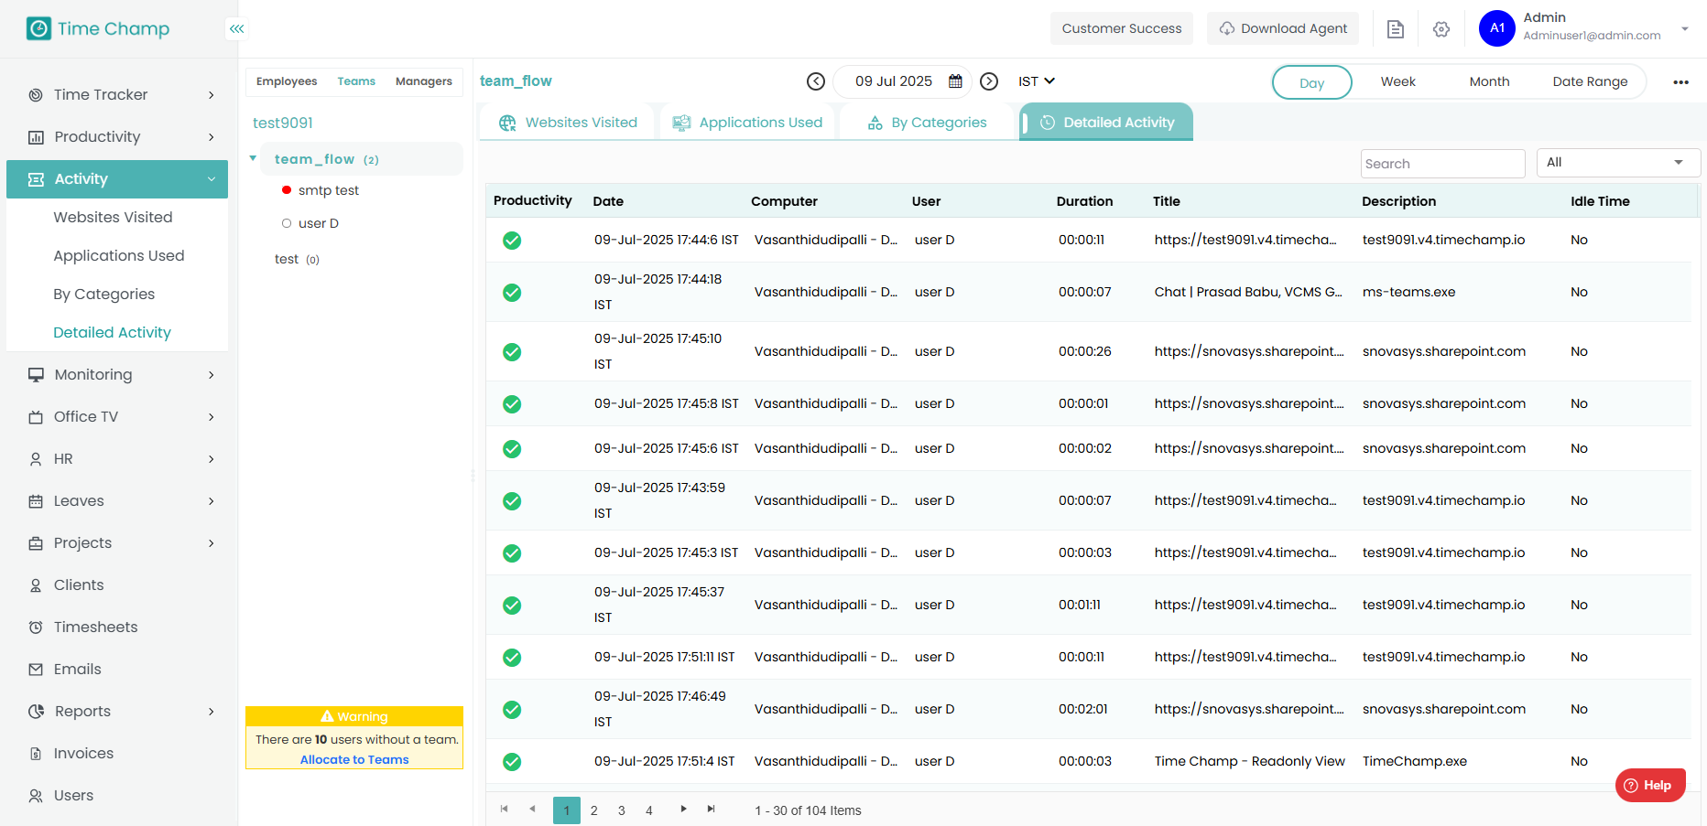Open the calendar date picker icon
This screenshot has width=1707, height=826.
click(955, 81)
